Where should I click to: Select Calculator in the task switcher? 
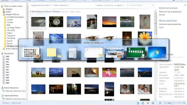pos(72,52)
